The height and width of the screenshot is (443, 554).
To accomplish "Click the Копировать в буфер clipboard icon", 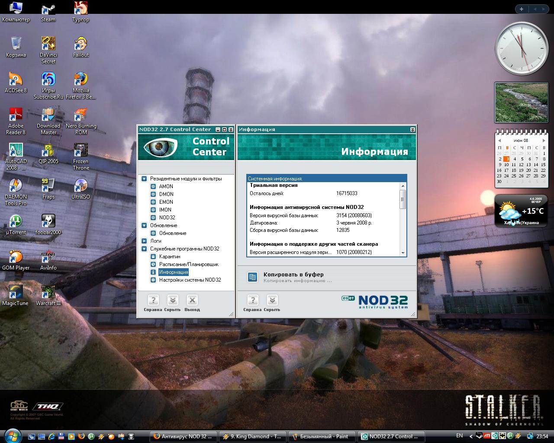I will pyautogui.click(x=253, y=277).
